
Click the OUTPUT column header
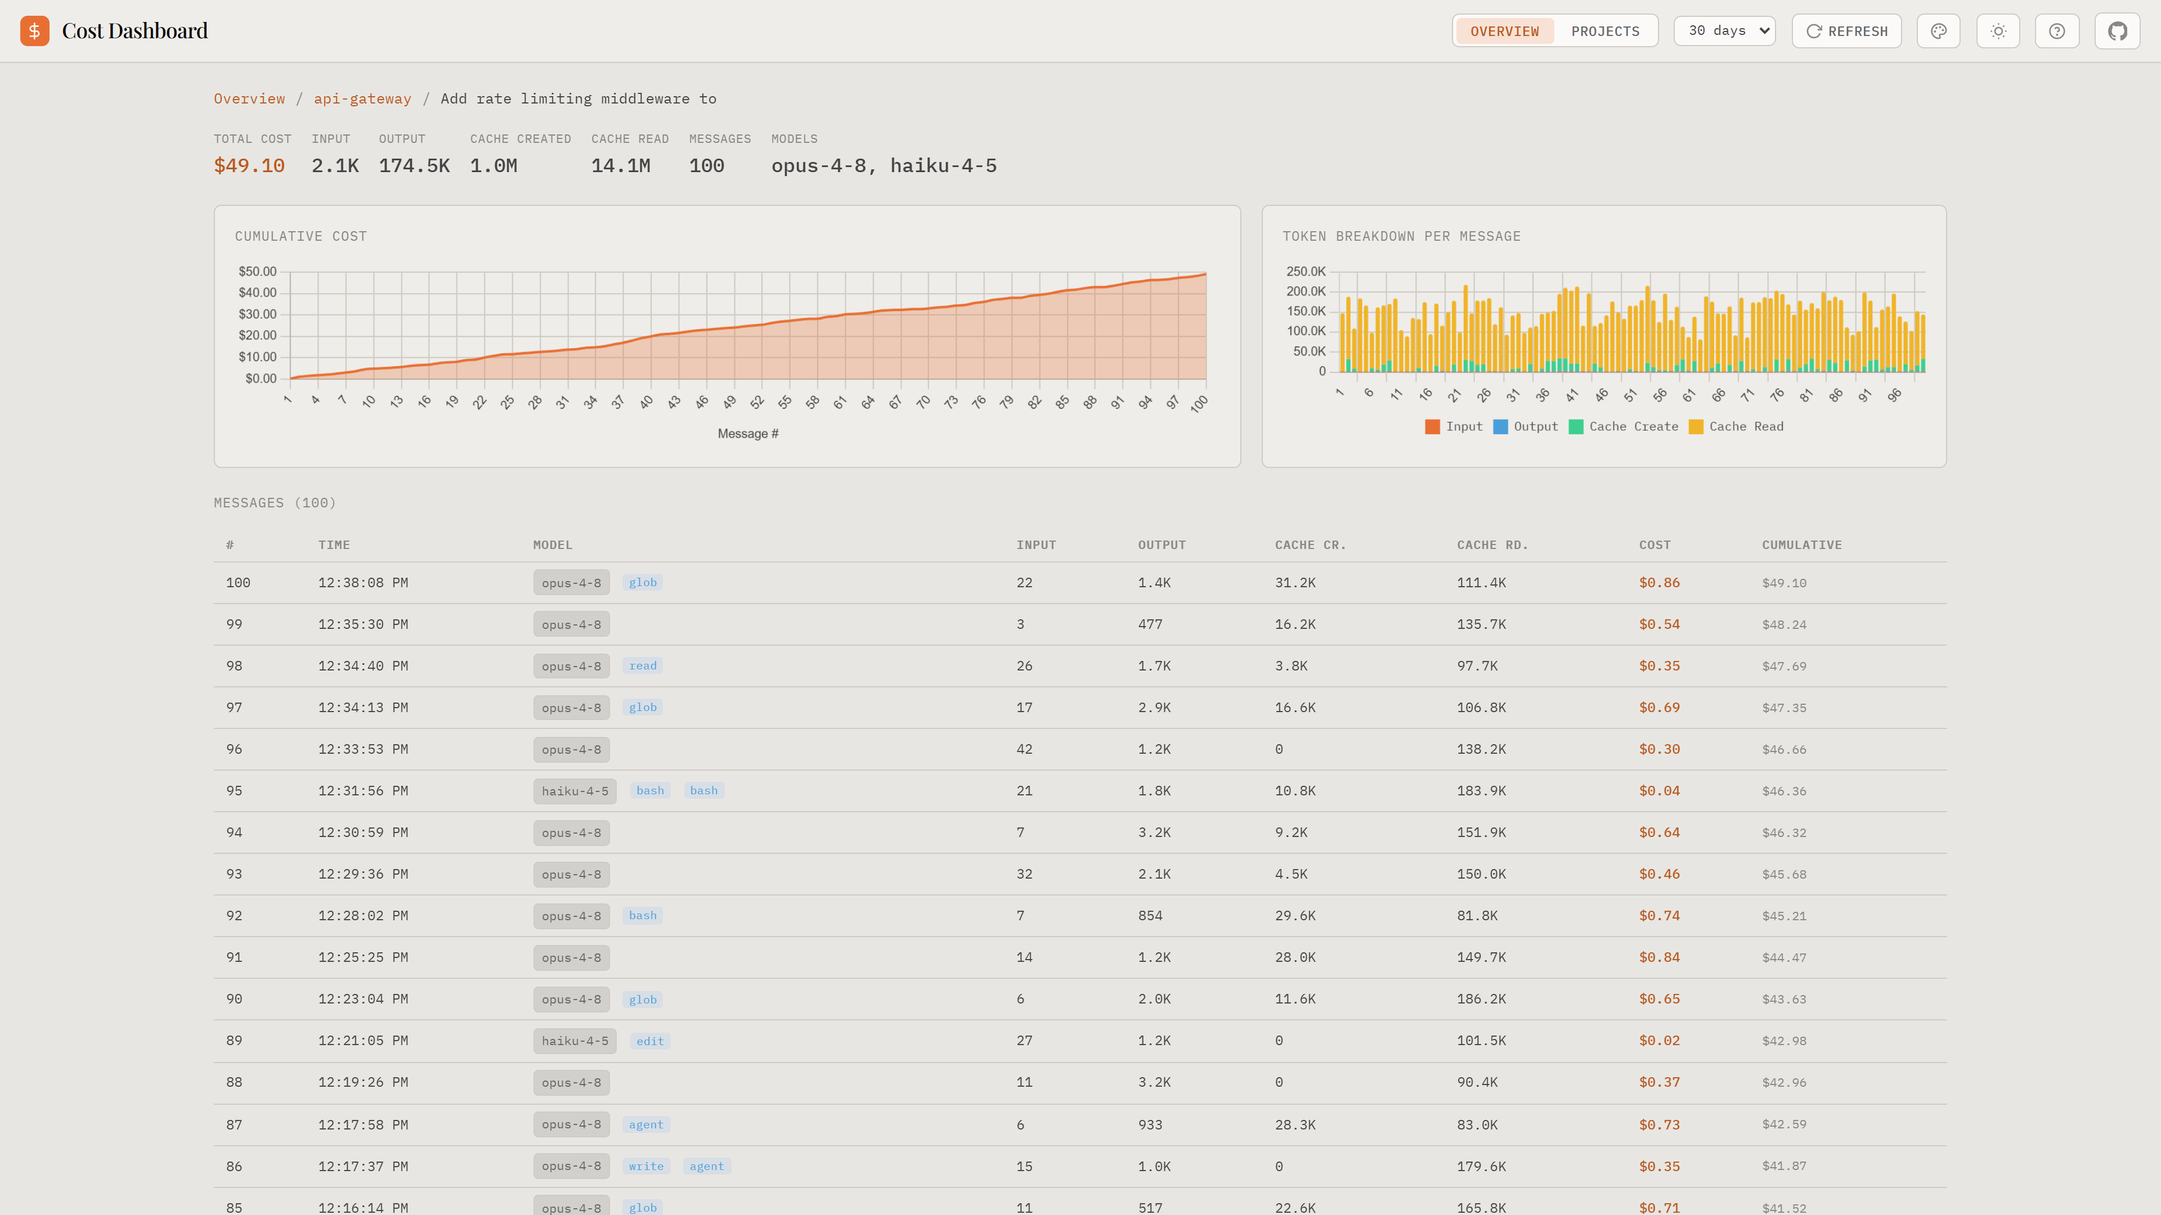1162,545
